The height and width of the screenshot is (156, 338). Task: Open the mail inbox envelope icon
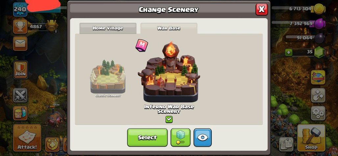click(x=20, y=43)
